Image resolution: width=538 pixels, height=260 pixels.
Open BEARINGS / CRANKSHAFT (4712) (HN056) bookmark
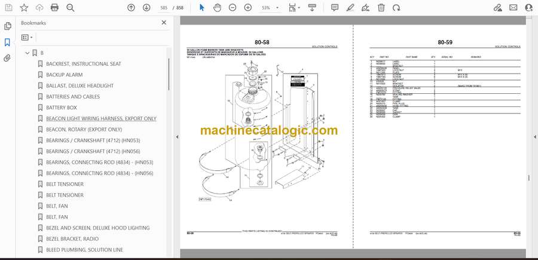(x=93, y=151)
